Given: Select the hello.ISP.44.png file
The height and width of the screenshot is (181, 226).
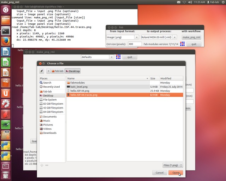Looking at the screenshot, I should (x=125, y=91).
